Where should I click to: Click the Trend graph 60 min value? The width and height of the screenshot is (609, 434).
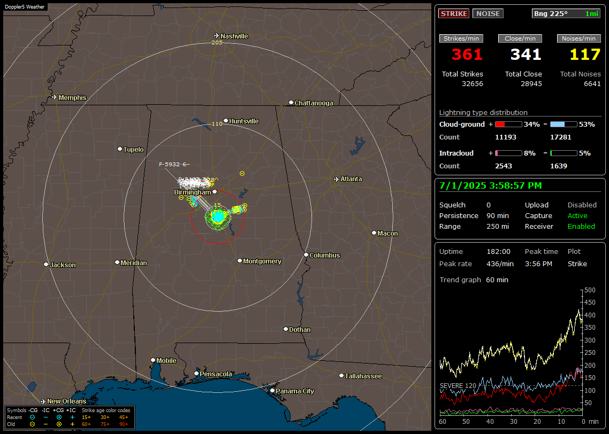497,280
